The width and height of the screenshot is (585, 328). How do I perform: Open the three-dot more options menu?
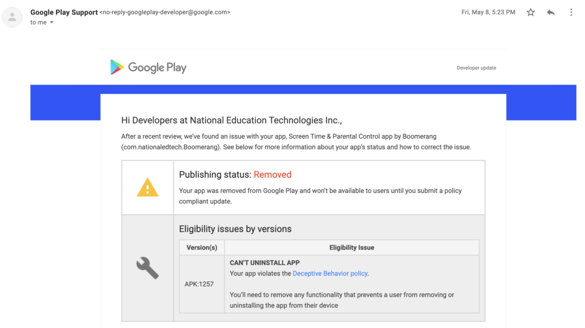[x=571, y=13]
